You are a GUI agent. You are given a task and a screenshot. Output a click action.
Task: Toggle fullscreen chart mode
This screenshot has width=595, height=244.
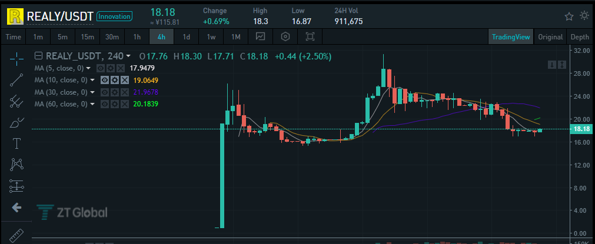click(x=310, y=37)
